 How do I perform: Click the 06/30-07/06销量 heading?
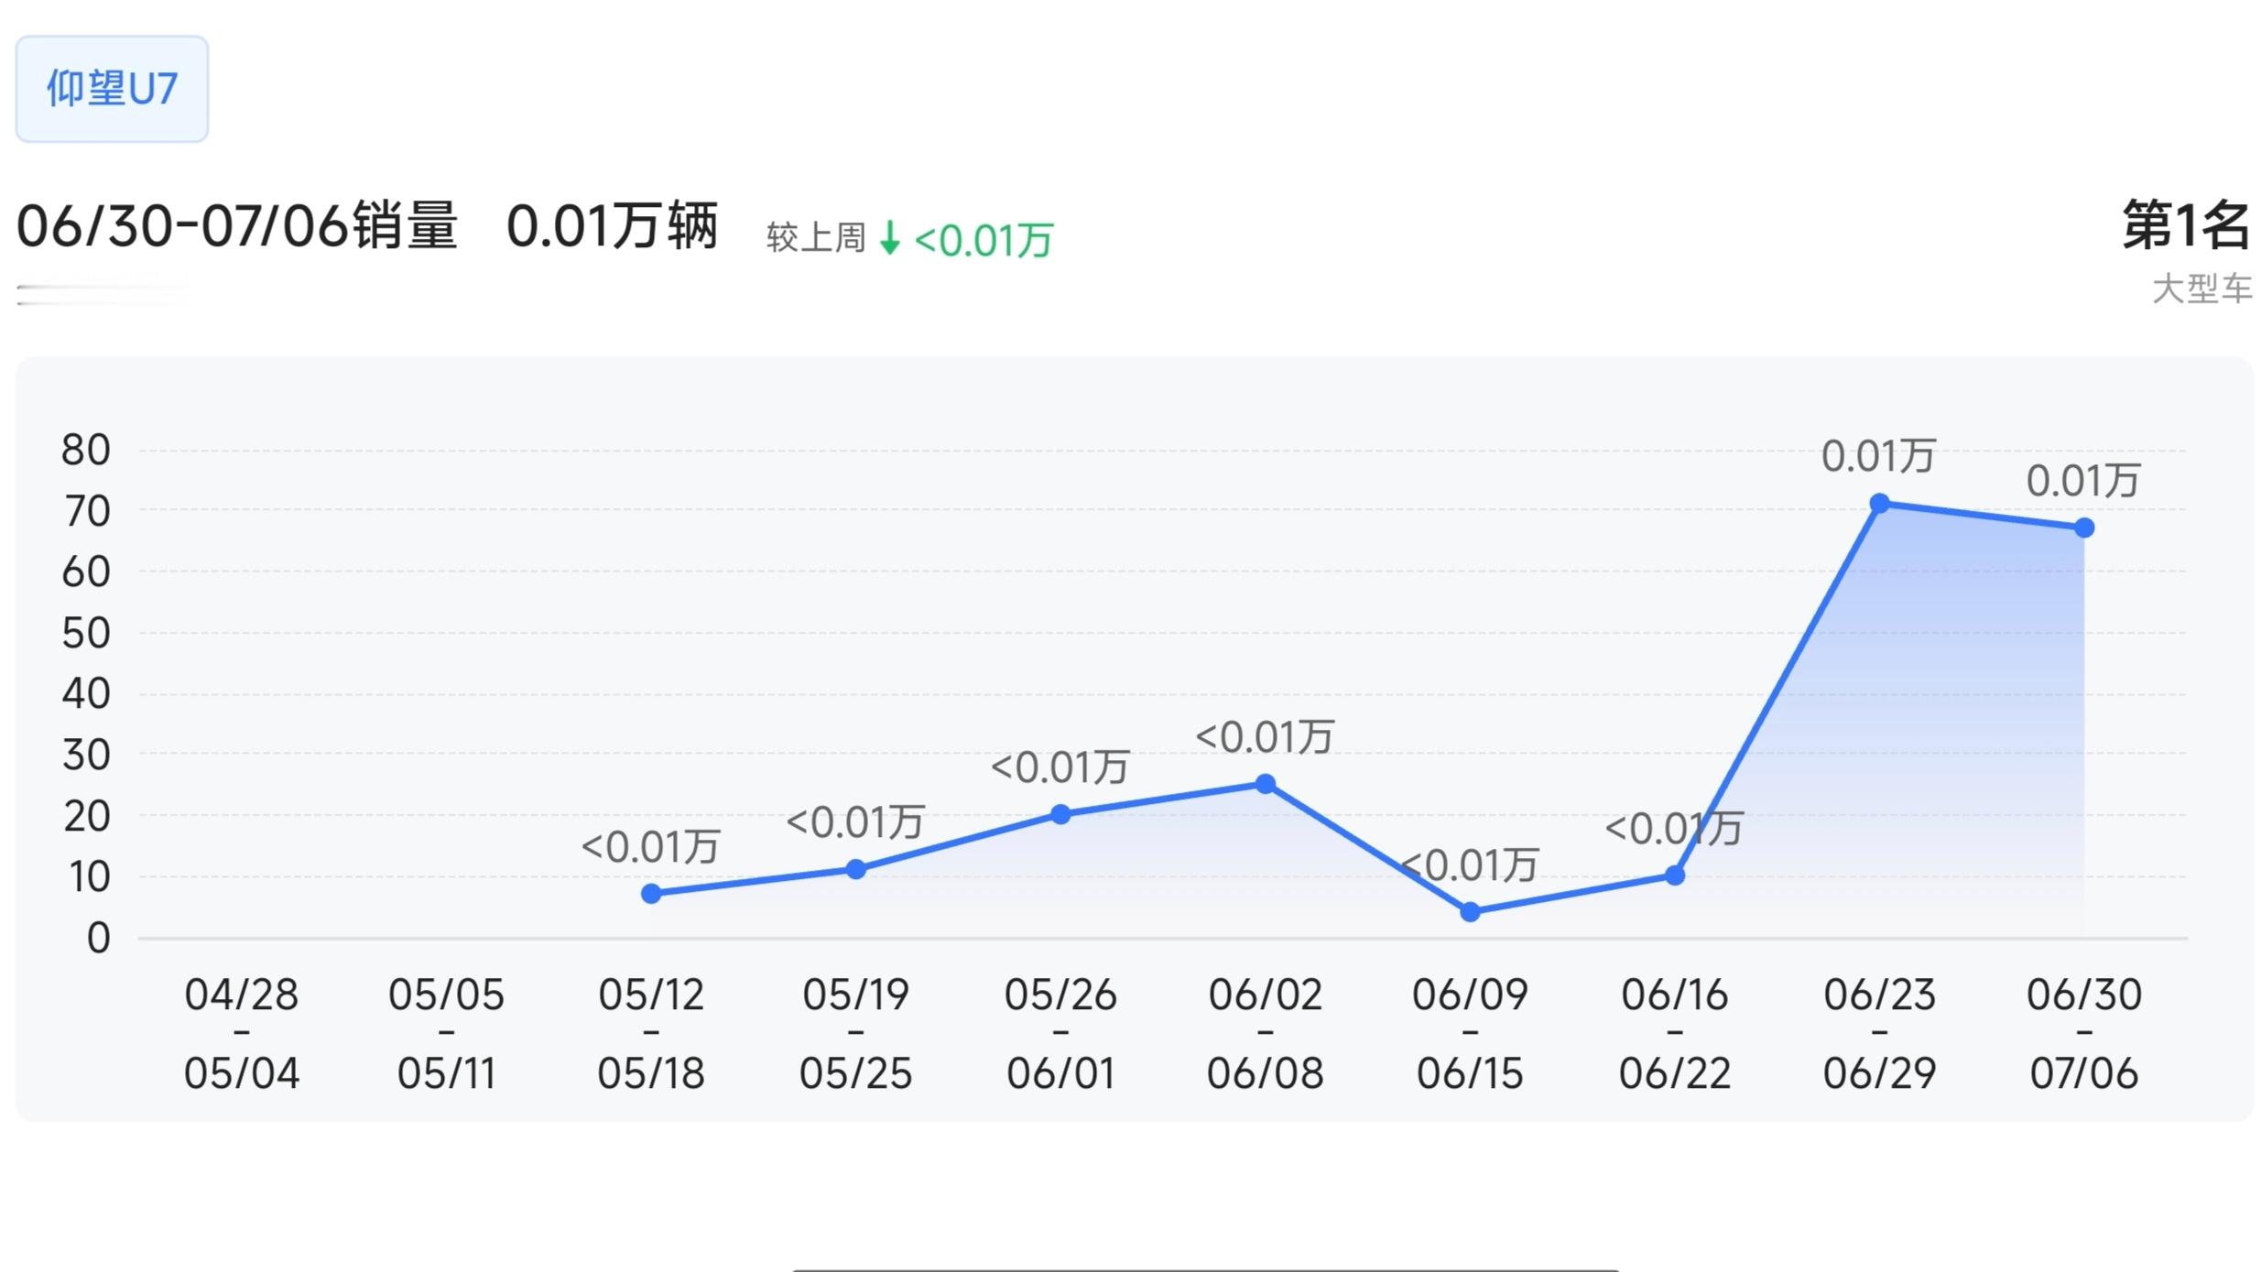coord(237,226)
